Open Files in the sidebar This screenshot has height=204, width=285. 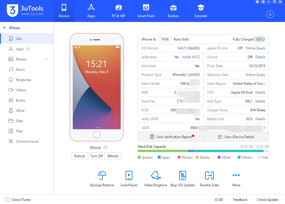click(x=27, y=131)
